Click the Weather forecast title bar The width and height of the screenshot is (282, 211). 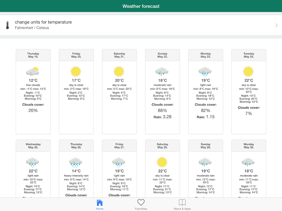[x=141, y=6]
